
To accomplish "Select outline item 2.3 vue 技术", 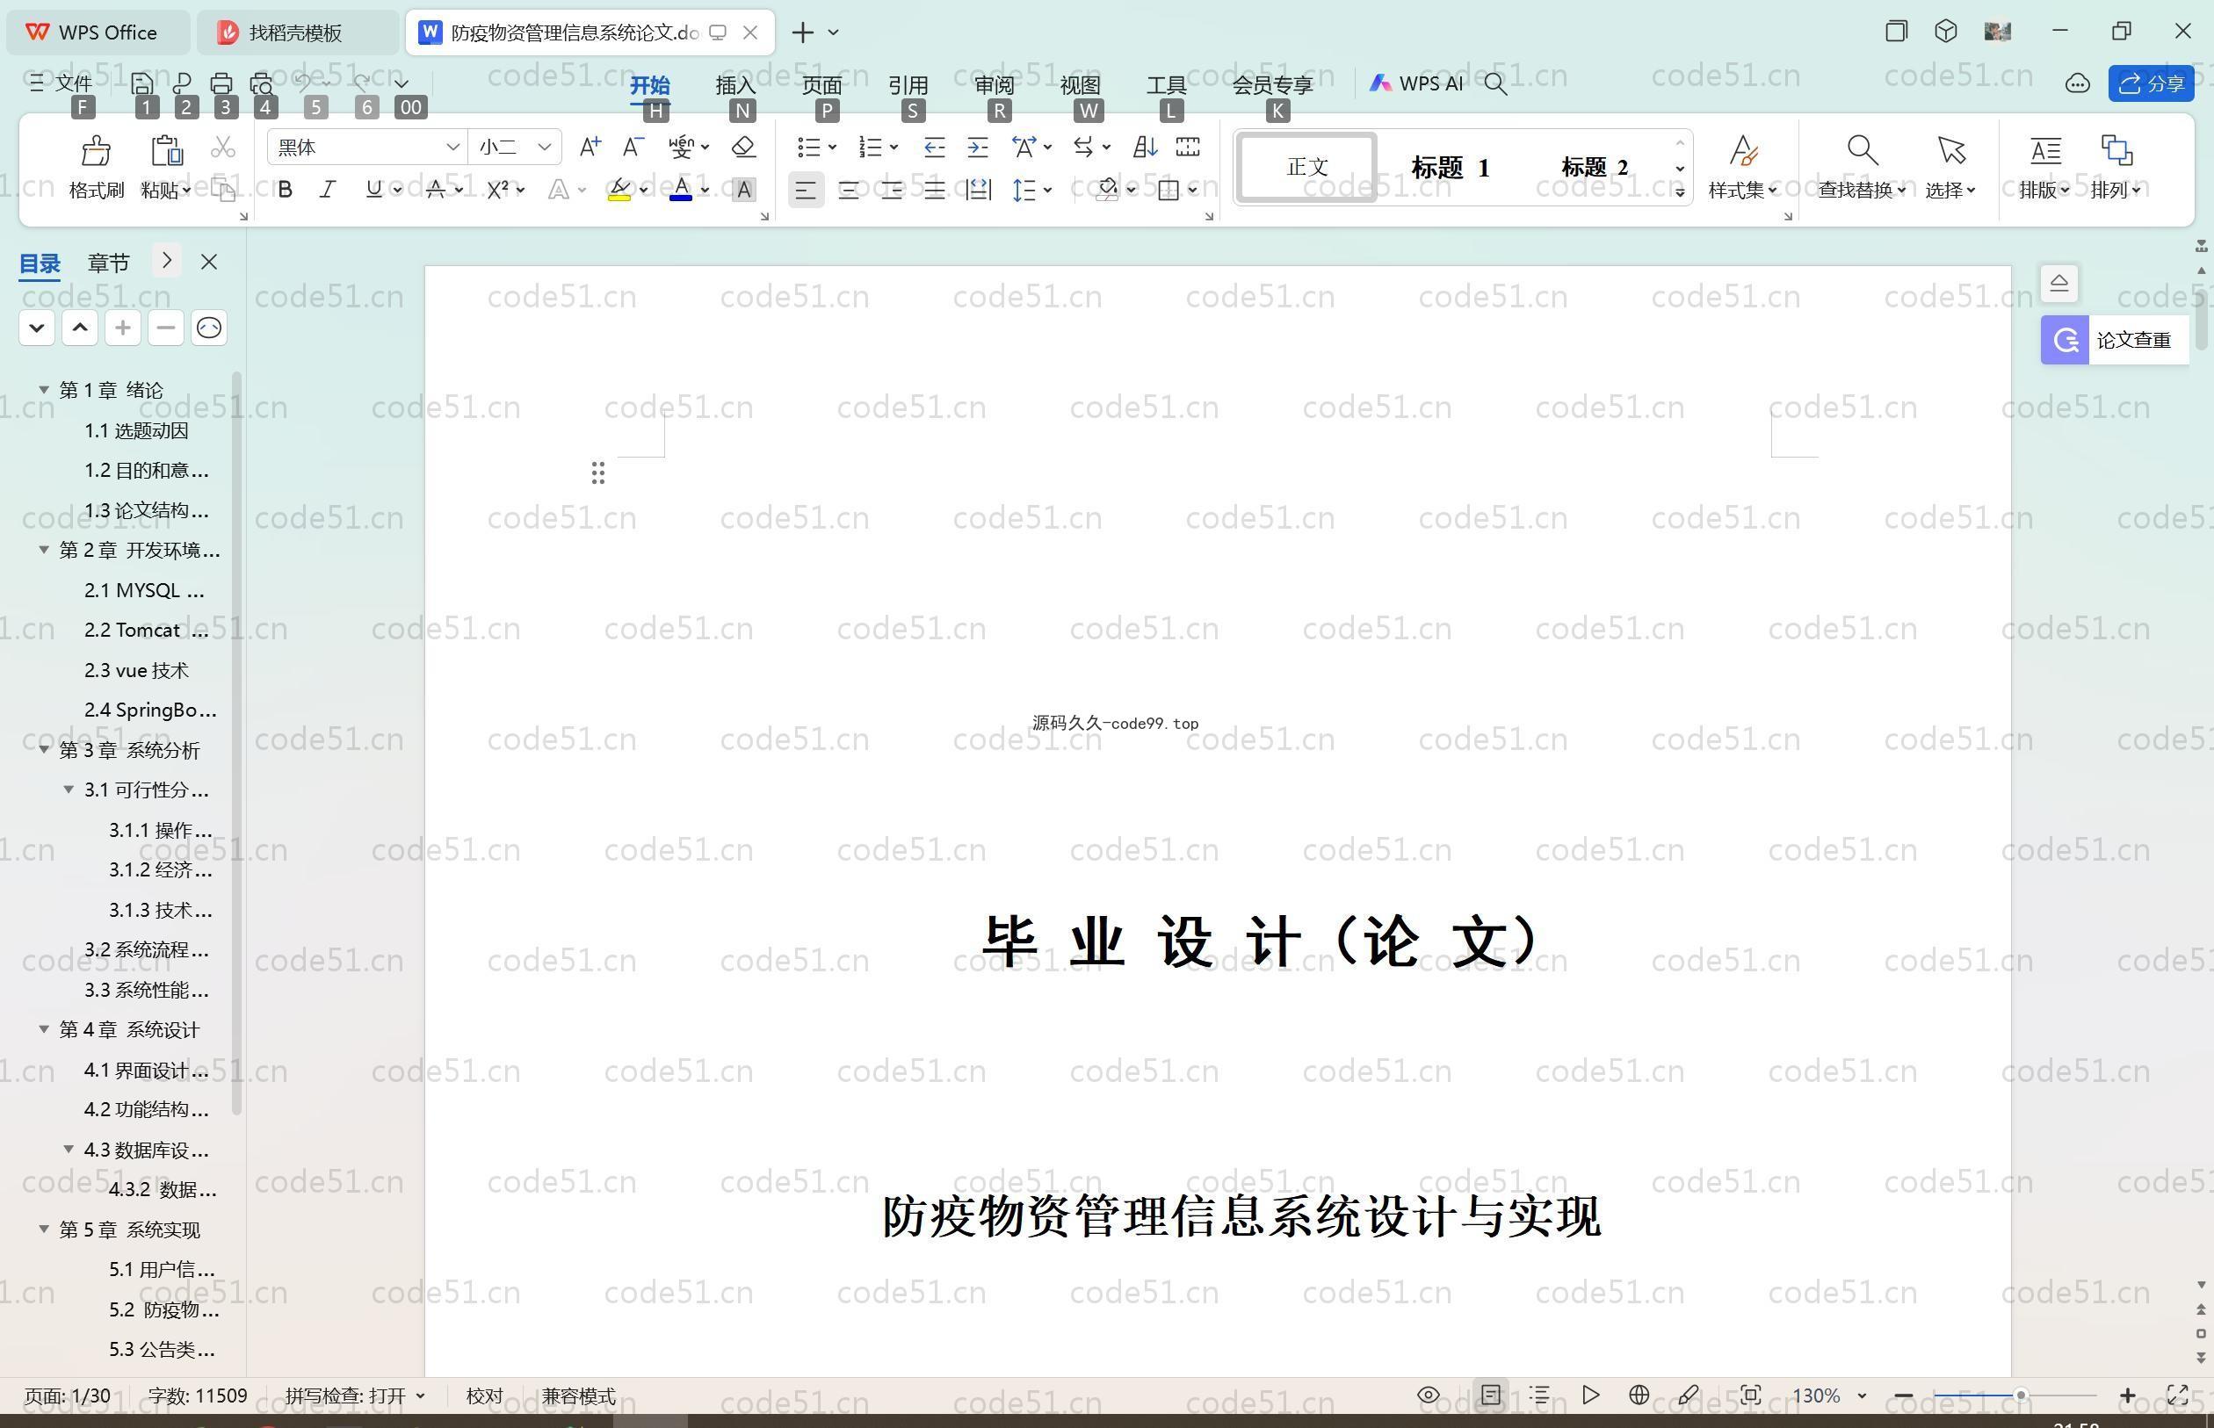I will (136, 669).
